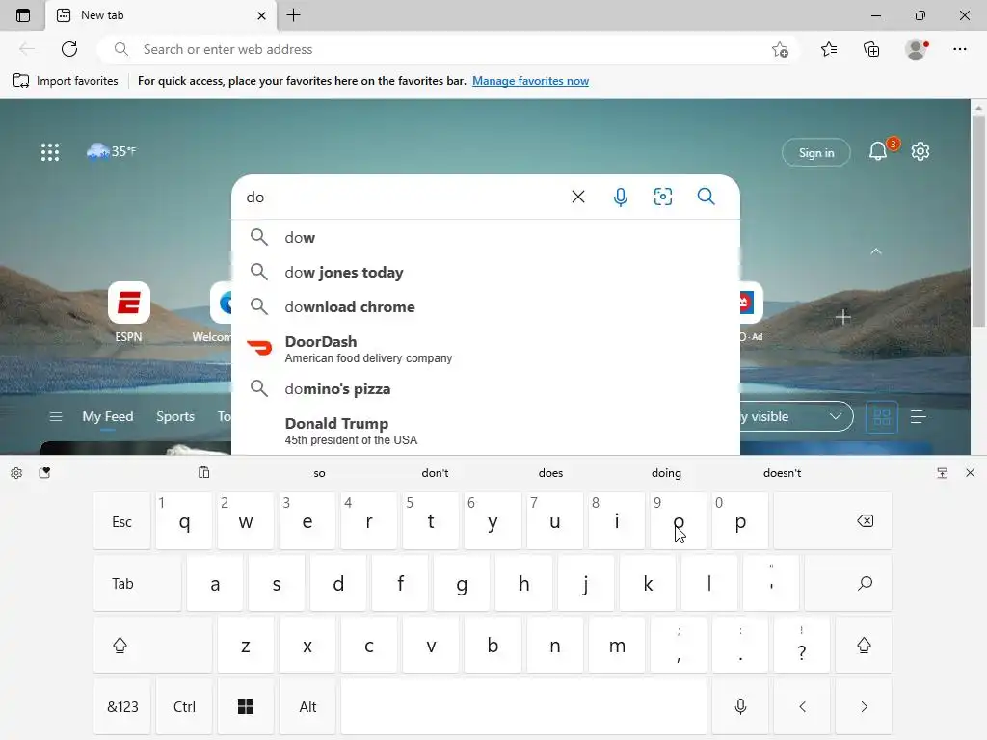The width and height of the screenshot is (987, 740).
Task: Clear the search box text with X
Action: click(578, 197)
